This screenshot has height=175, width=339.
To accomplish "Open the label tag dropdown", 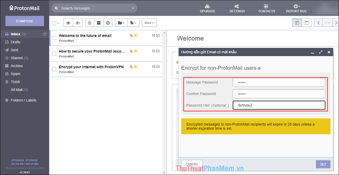I will coord(133,23).
